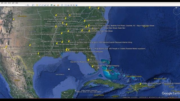Select the Add Polygon tool
This screenshot has height=101, width=180.
(x=40, y=5)
